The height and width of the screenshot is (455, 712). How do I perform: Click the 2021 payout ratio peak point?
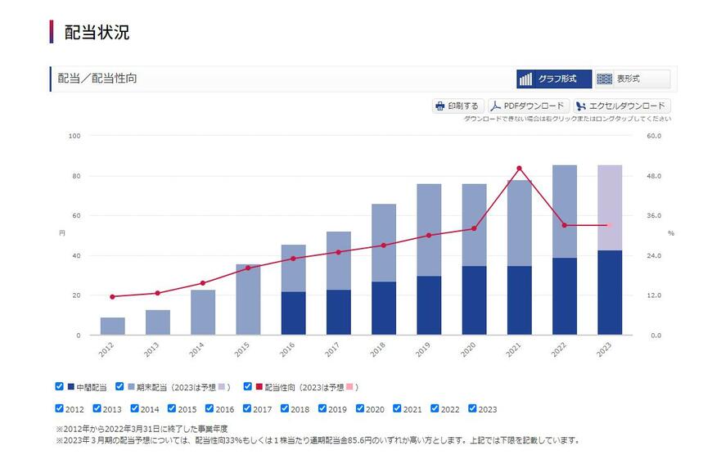[x=519, y=169]
